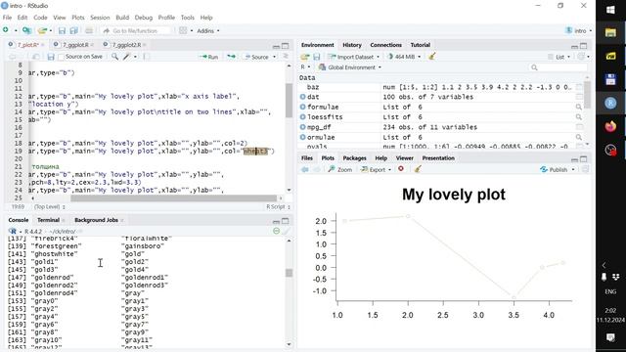Minimize the console pane
The width and height of the screenshot is (626, 352).
(x=276, y=221)
